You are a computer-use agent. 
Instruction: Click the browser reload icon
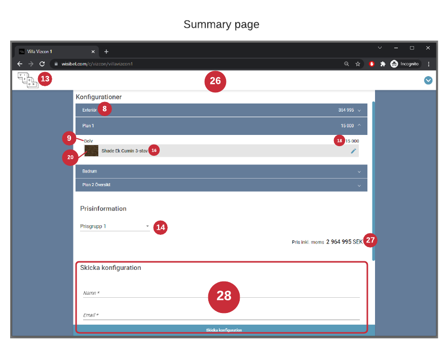point(42,64)
